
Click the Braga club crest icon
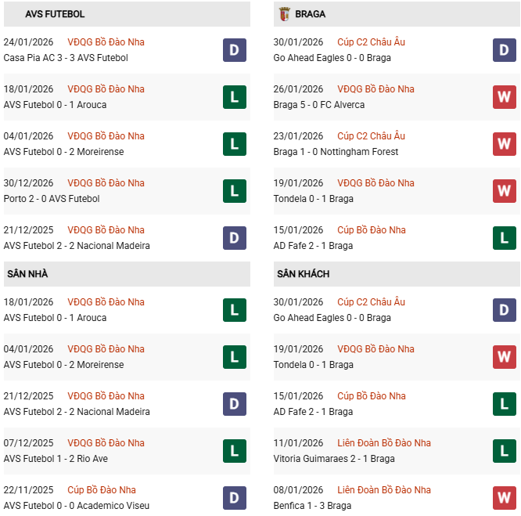coord(285,14)
